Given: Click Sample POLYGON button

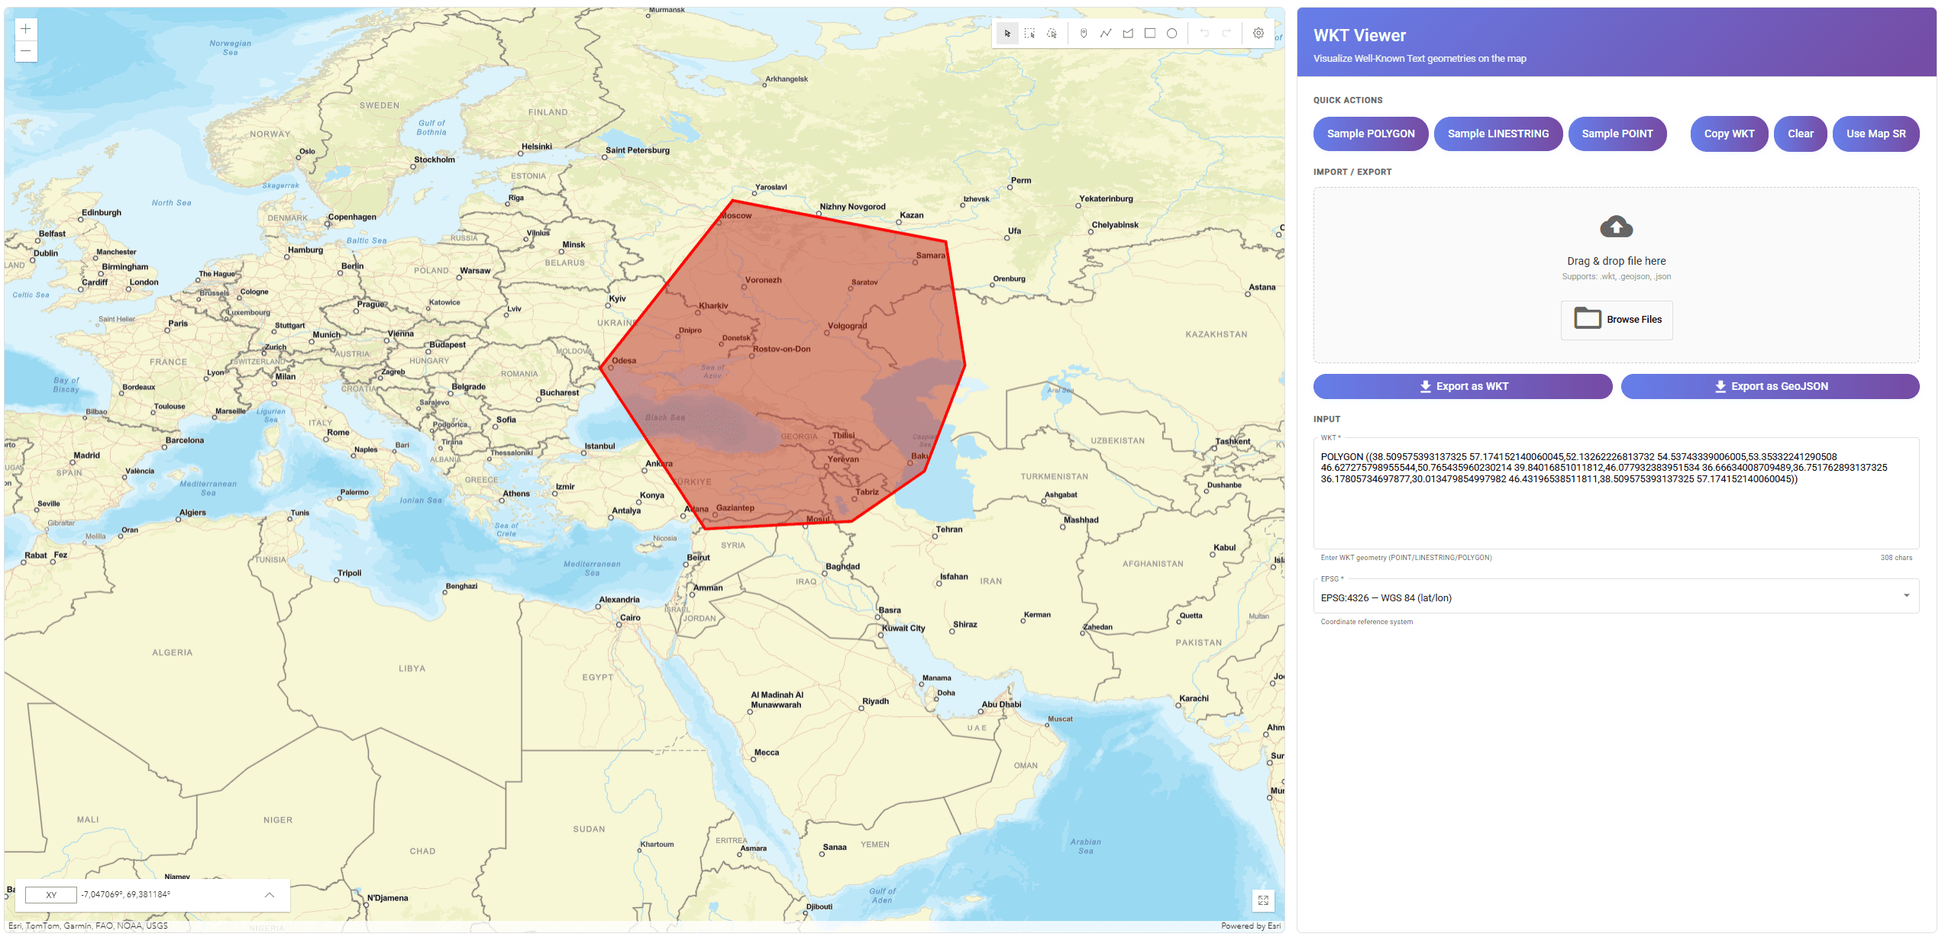Looking at the screenshot, I should 1370,134.
